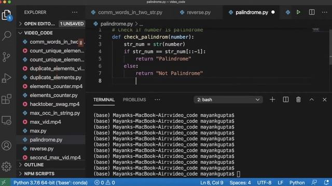Open Explorer views and more actions ellipsis
332x186 pixels.
(x=75, y=12)
